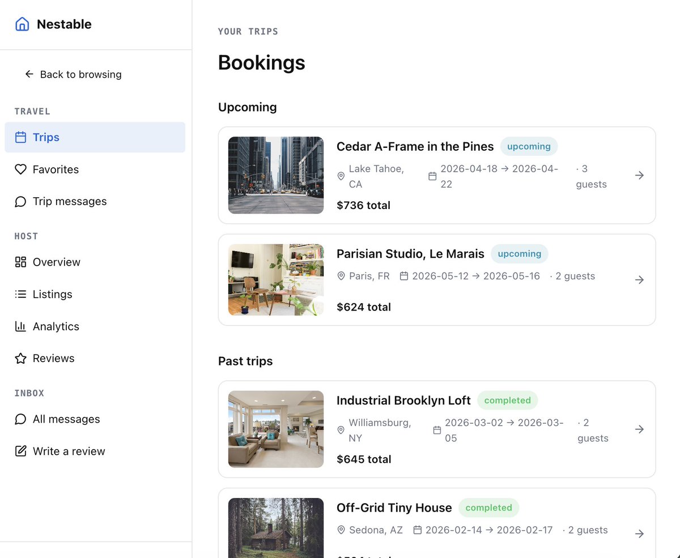Open the host Overview page

[x=95, y=262]
